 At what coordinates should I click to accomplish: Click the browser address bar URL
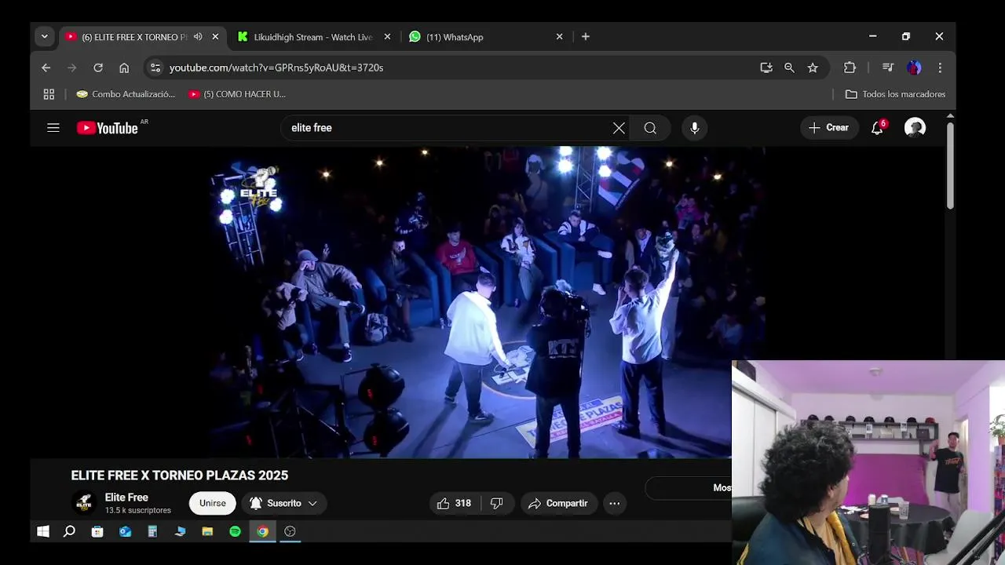(276, 67)
